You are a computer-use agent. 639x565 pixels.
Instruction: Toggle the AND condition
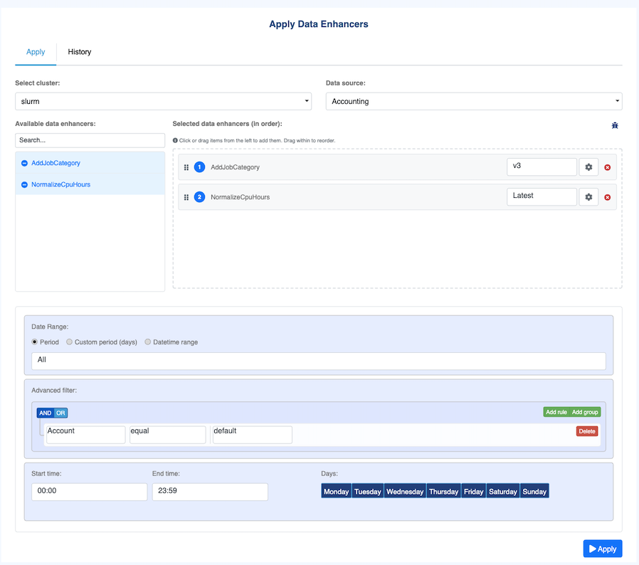[46, 413]
